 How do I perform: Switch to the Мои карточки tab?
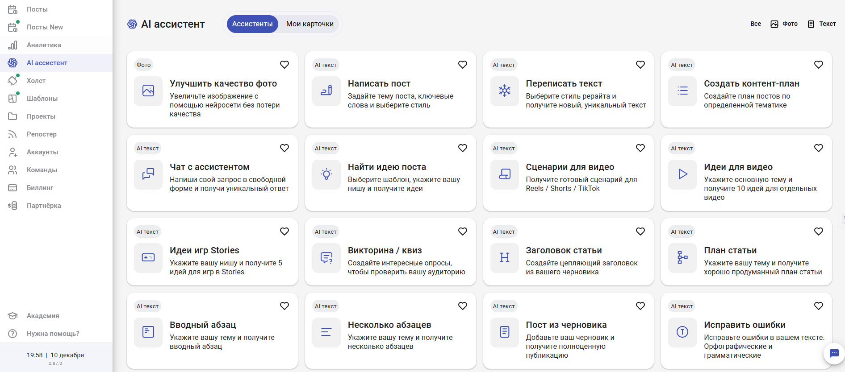point(310,24)
